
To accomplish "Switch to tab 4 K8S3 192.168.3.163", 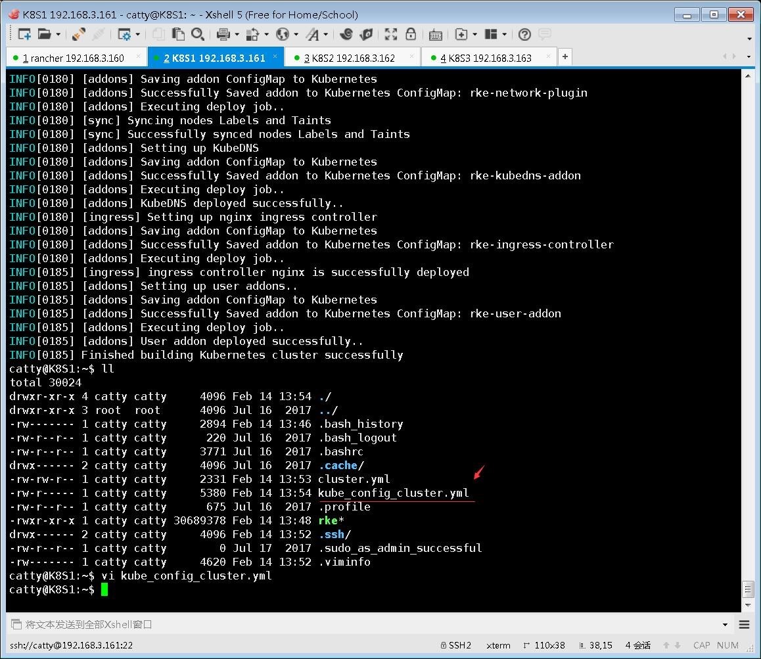I will pos(489,58).
